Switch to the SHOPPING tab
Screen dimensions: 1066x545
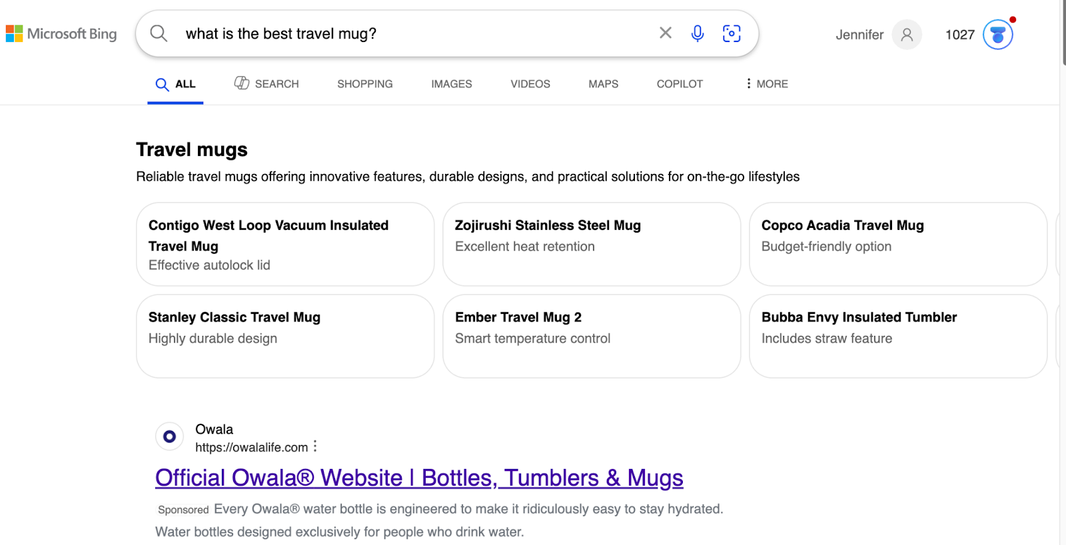coord(364,84)
